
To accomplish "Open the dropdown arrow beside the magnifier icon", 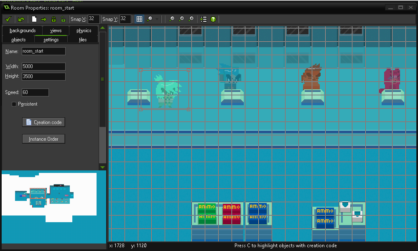I will click(157, 19).
